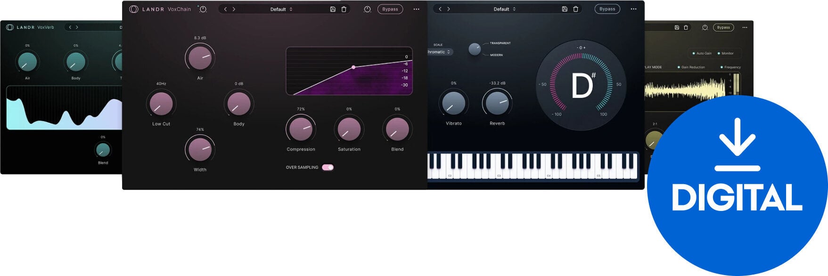The width and height of the screenshot is (828, 276).
Task: Delete preset trash icon in VoxChain
Action: pyautogui.click(x=344, y=9)
